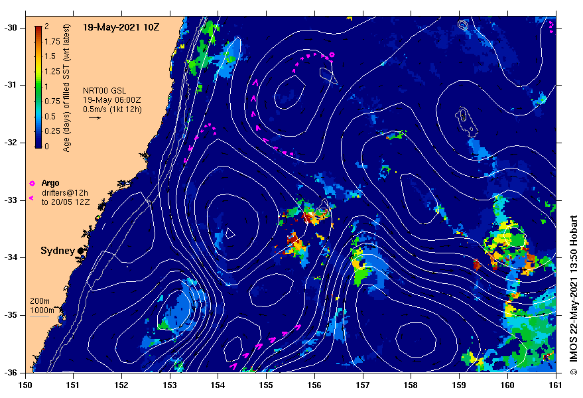Click the IMOS copyright timestamp text
This screenshot has height=398, width=583.
click(x=574, y=295)
